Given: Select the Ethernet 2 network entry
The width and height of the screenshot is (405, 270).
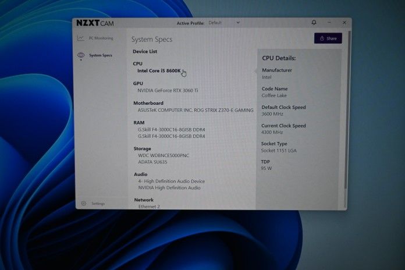Looking at the screenshot, I should (x=149, y=207).
